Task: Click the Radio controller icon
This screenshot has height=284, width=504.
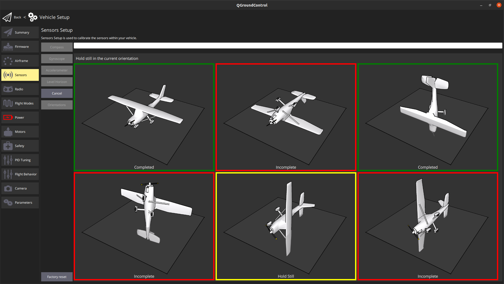Action: coord(8,89)
